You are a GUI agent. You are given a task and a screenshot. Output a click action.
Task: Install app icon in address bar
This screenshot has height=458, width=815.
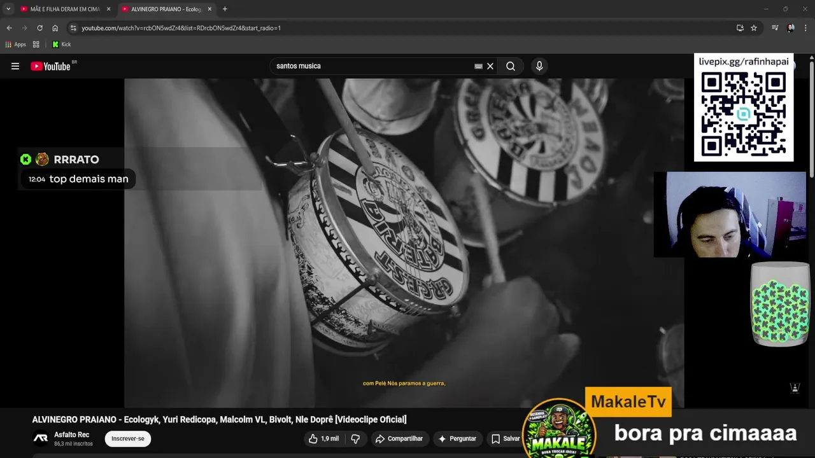pos(740,28)
